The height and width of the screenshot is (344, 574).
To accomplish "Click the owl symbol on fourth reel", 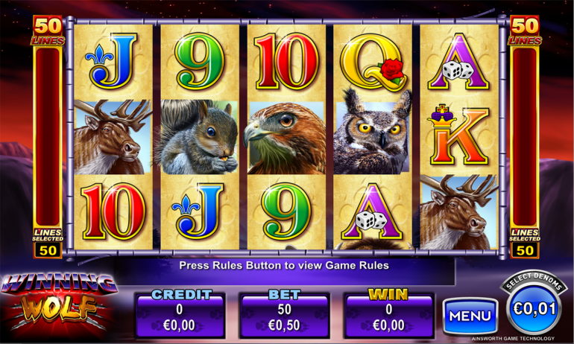I will 373,132.
